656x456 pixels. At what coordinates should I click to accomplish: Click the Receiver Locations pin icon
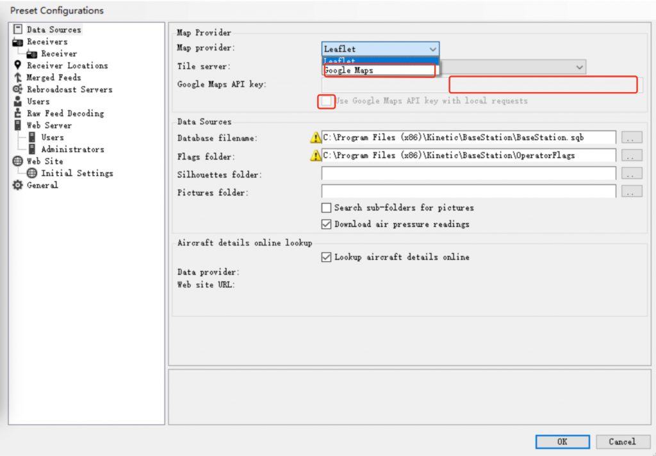pyautogui.click(x=17, y=66)
